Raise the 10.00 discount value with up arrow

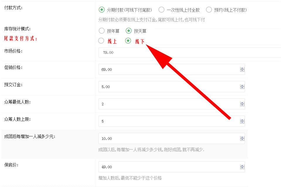coord(242,138)
